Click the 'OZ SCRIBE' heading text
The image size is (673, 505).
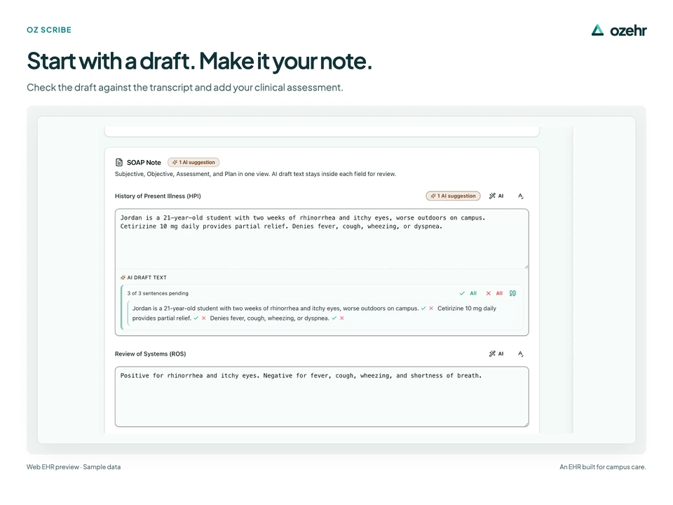(49, 30)
